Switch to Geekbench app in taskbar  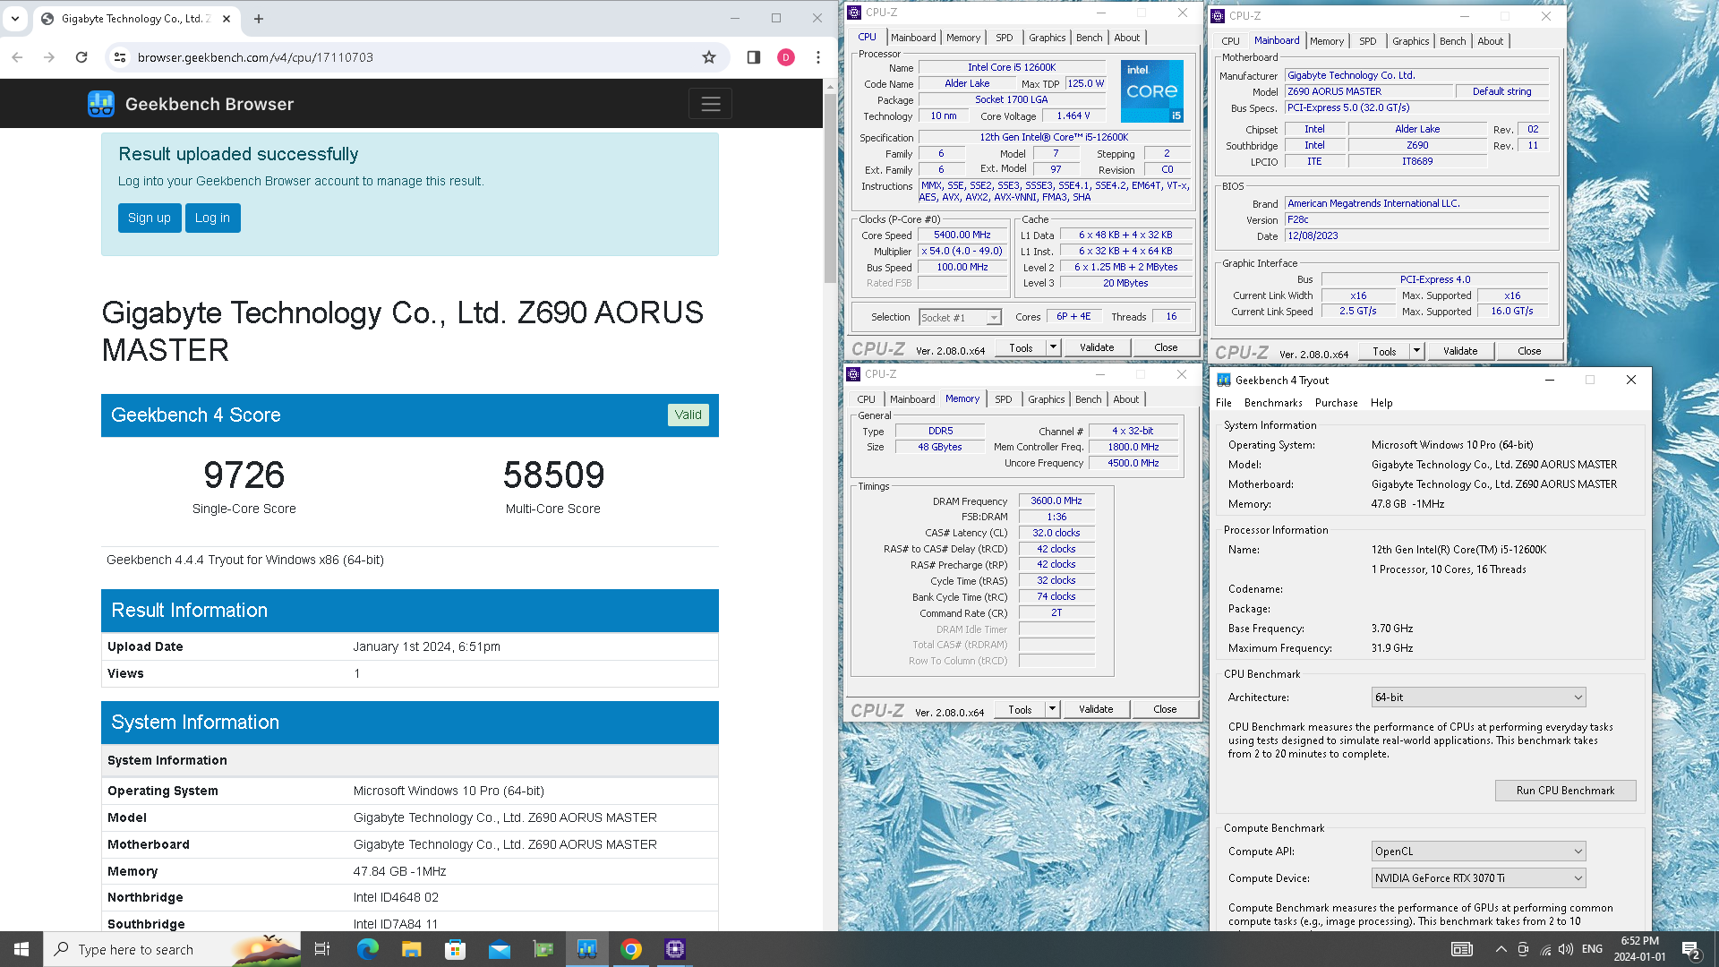coord(587,949)
